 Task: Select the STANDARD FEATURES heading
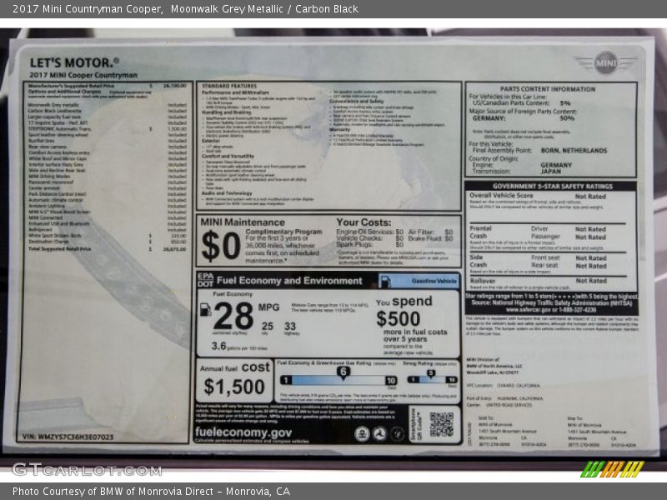click(229, 86)
